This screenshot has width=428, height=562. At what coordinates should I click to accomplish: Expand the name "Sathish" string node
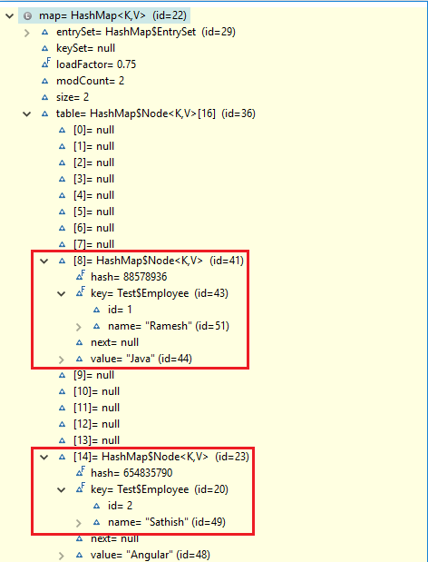click(79, 523)
